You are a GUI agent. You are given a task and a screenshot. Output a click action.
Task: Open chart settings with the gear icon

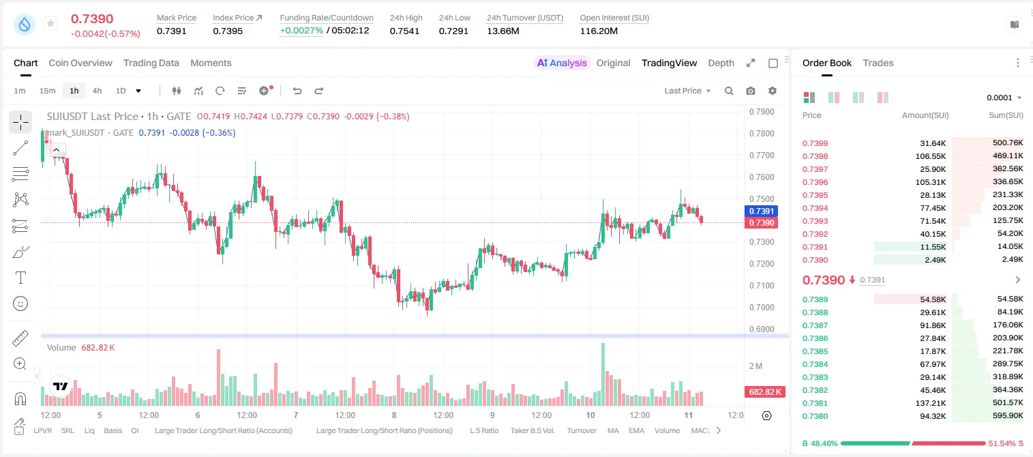click(773, 91)
